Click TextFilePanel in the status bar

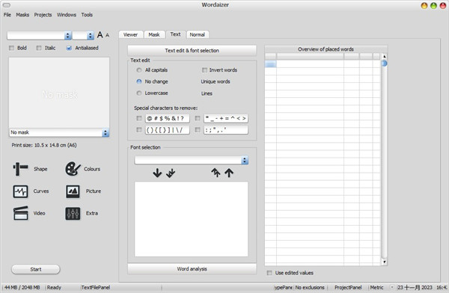click(x=96, y=287)
